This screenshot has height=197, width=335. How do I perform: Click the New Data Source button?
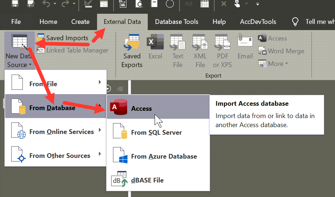pyautogui.click(x=19, y=51)
